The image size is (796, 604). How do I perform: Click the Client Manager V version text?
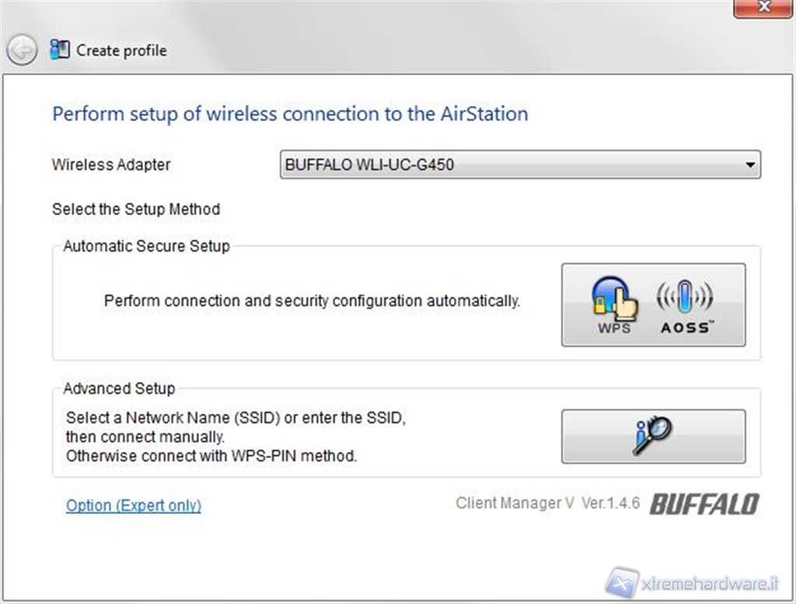(547, 503)
